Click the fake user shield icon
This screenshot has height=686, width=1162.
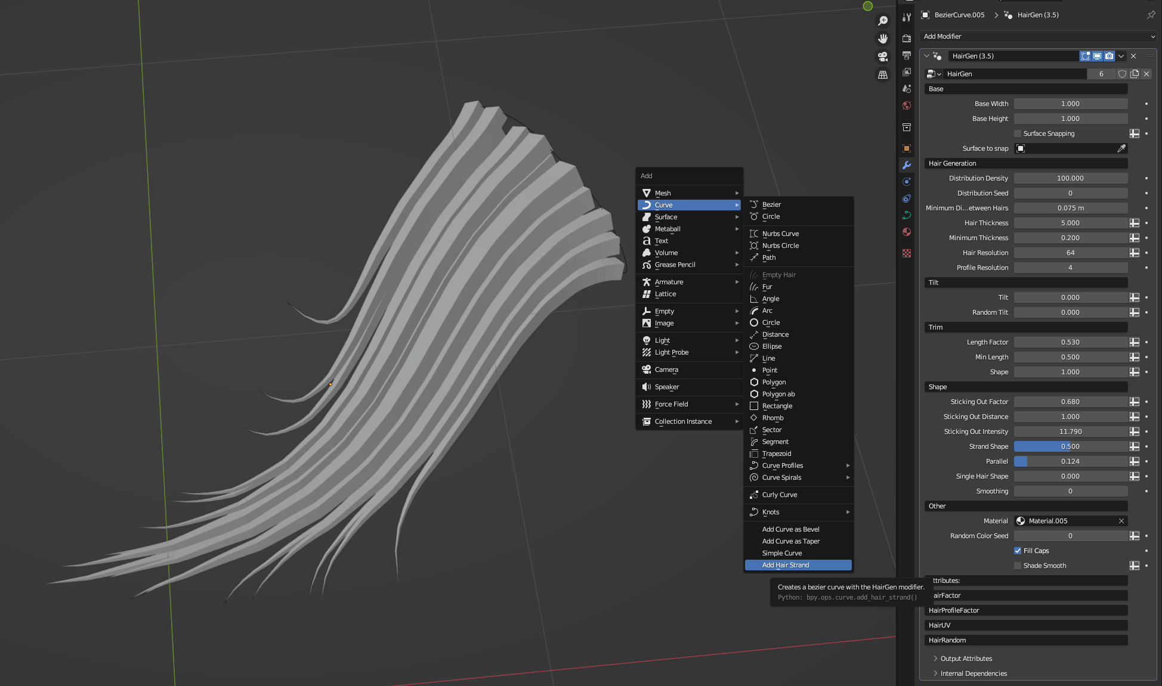[x=1122, y=74]
